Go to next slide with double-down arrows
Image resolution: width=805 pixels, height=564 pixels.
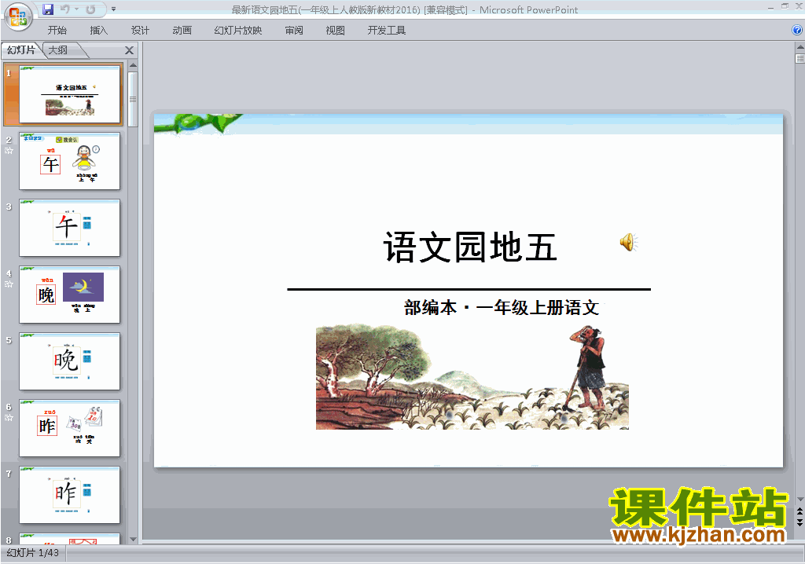click(x=799, y=522)
